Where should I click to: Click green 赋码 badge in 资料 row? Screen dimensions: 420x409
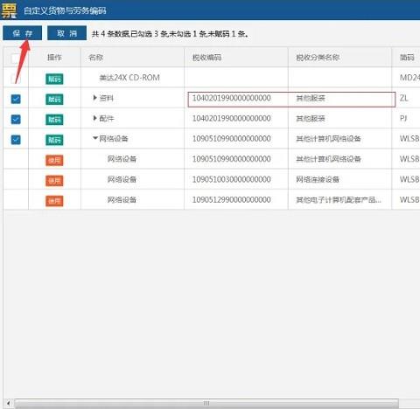[54, 100]
